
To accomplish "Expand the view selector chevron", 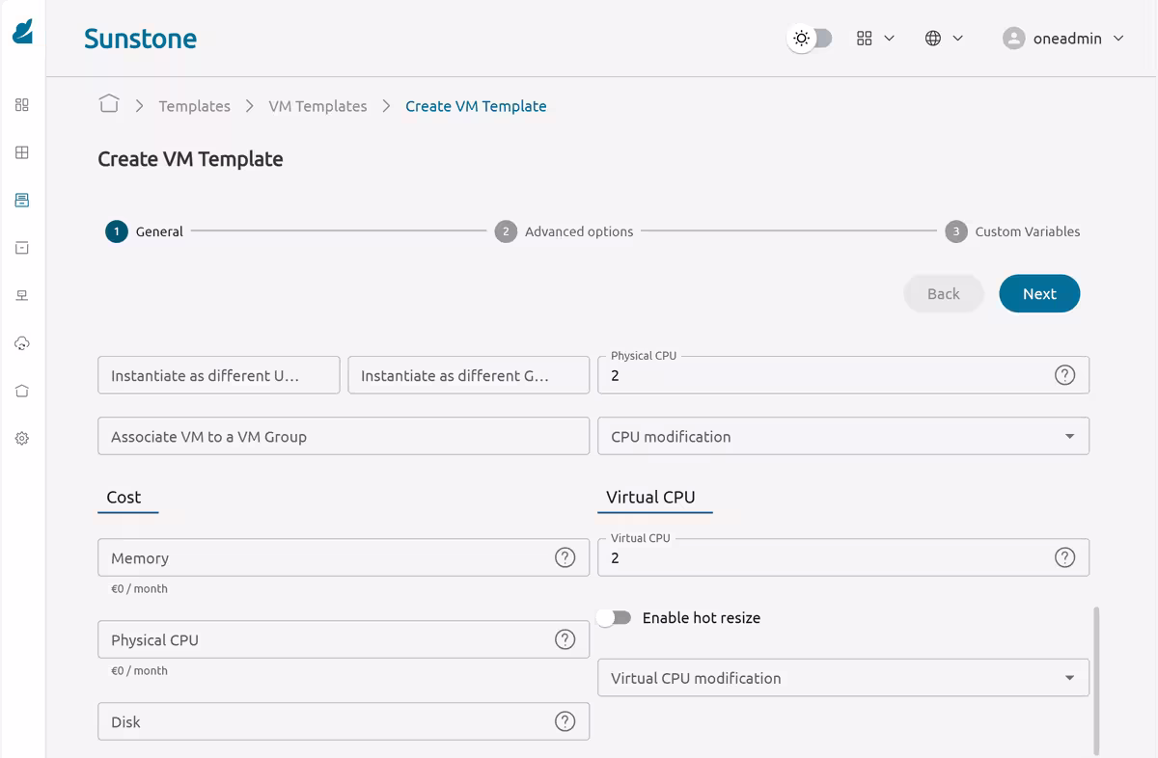I will click(890, 39).
